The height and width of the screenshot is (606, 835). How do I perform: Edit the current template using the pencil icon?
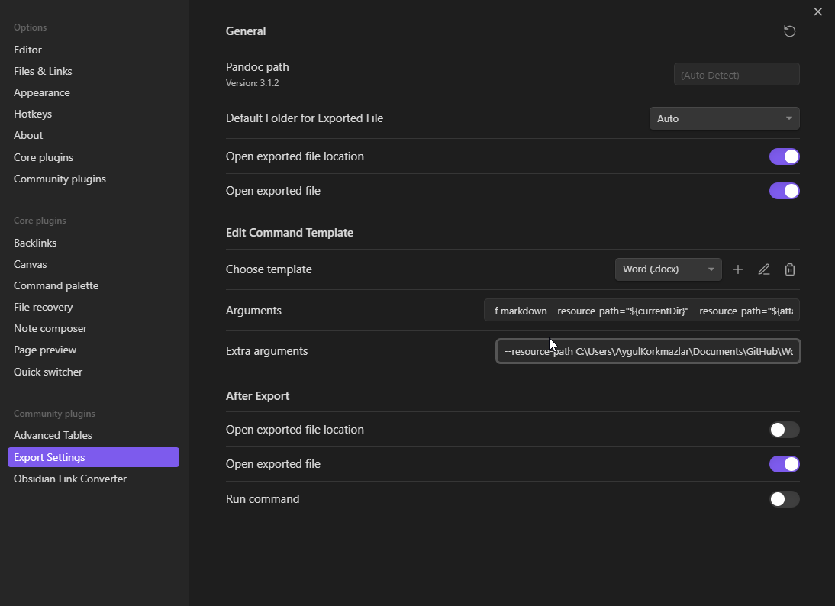763,269
